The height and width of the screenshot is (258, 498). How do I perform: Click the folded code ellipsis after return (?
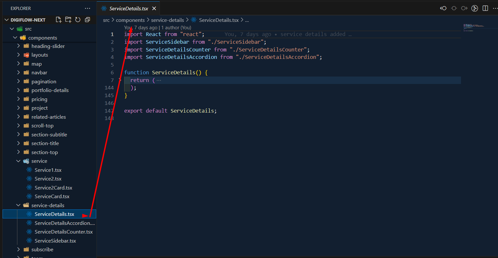pyautogui.click(x=159, y=80)
